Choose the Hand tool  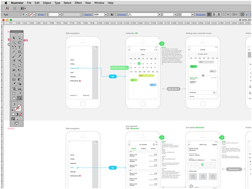[x=14, y=98]
